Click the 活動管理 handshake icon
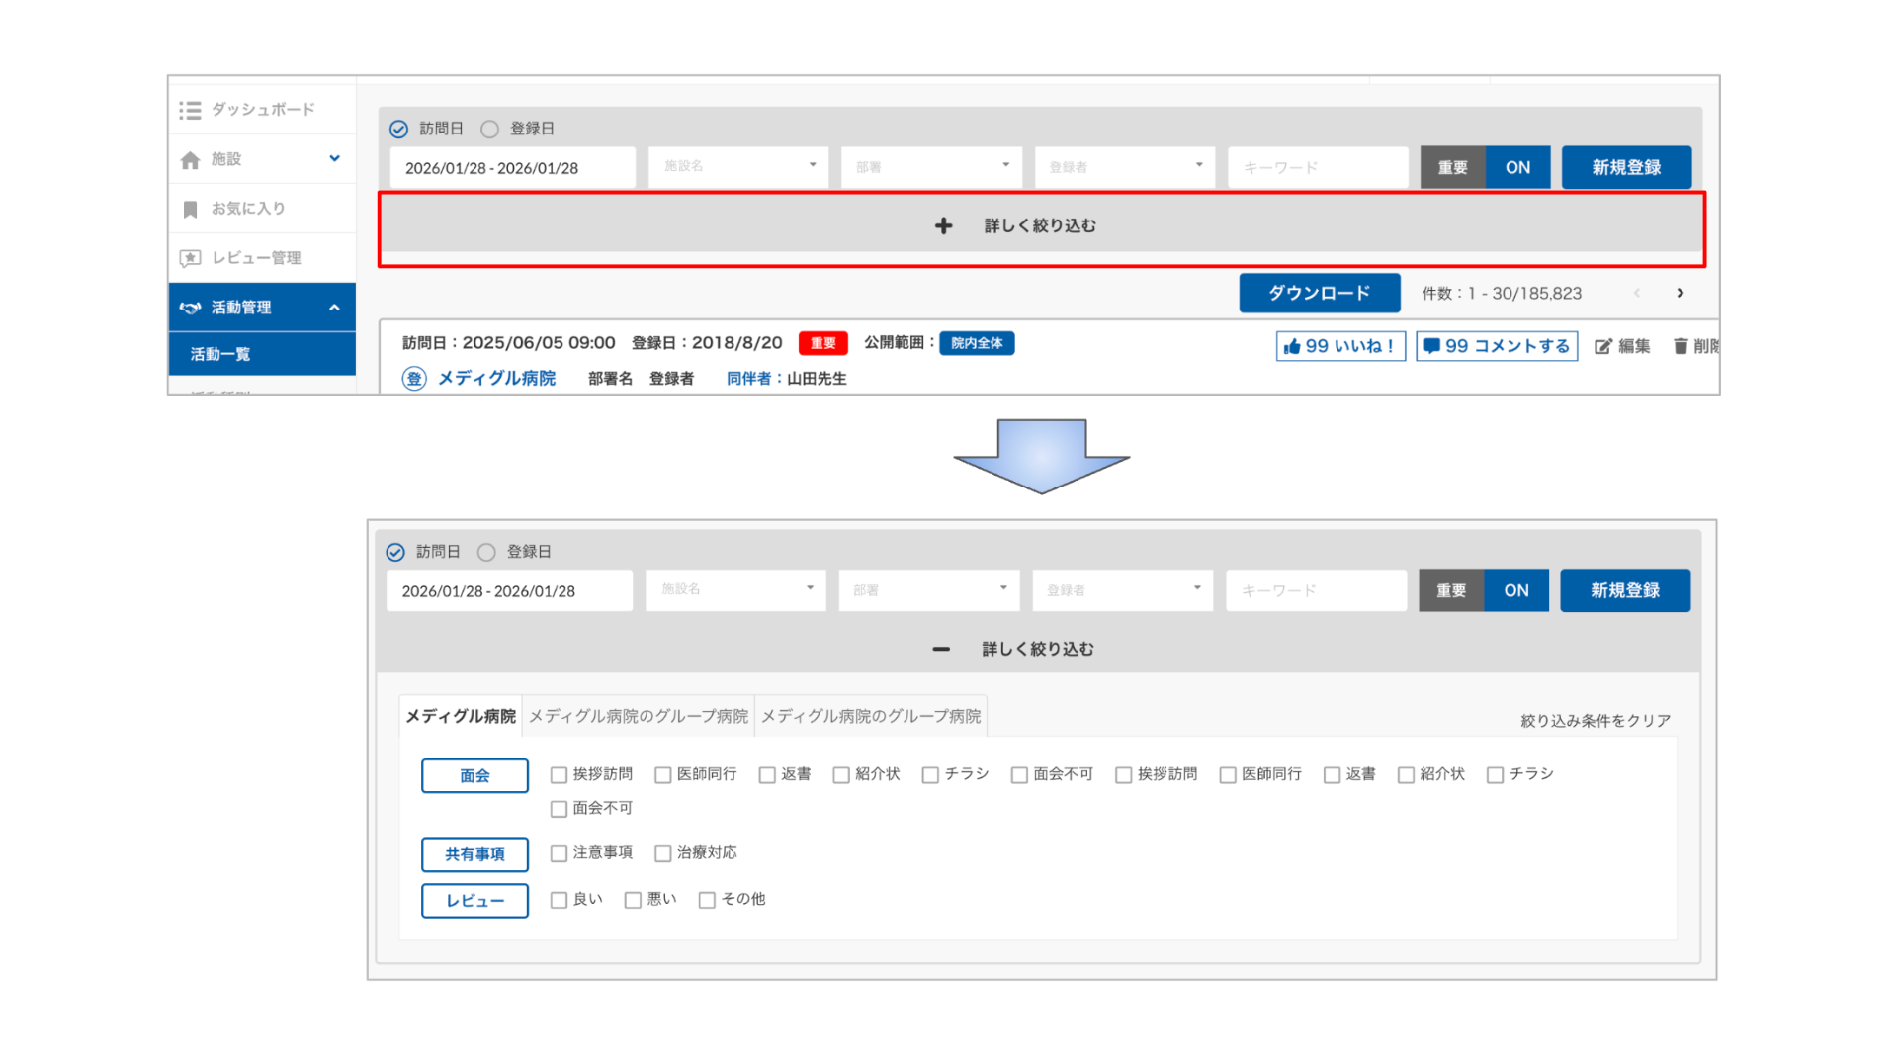 (190, 307)
